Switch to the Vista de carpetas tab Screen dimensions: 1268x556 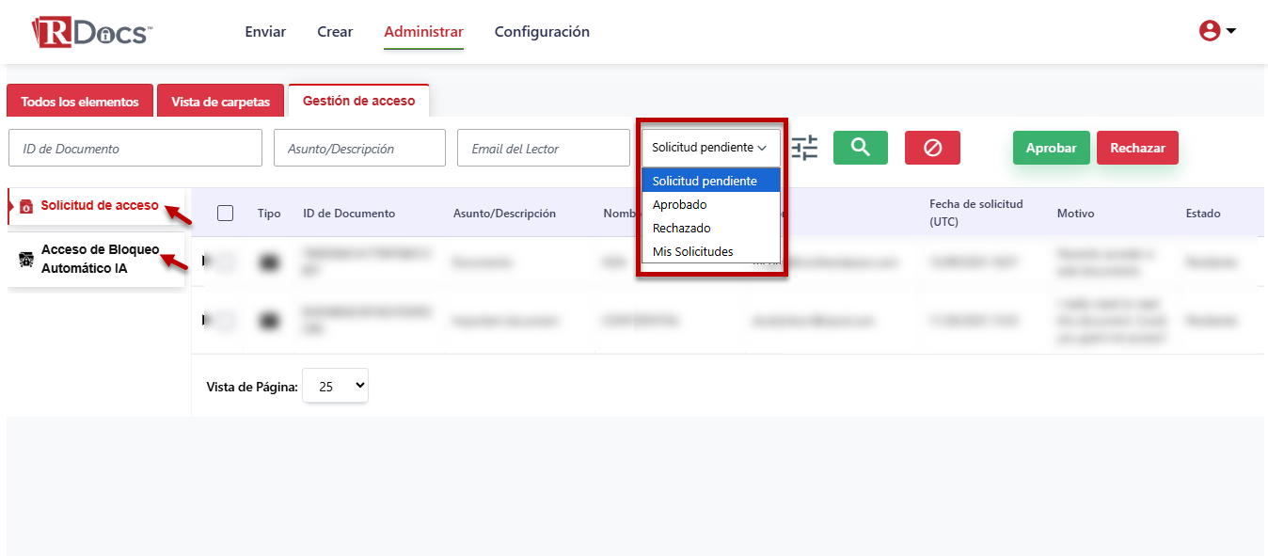[220, 102]
